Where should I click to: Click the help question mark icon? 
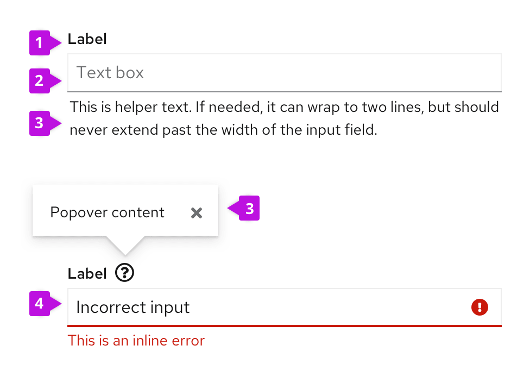tap(125, 273)
